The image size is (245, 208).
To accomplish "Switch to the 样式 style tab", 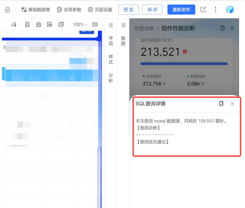I will pyautogui.click(x=111, y=59).
